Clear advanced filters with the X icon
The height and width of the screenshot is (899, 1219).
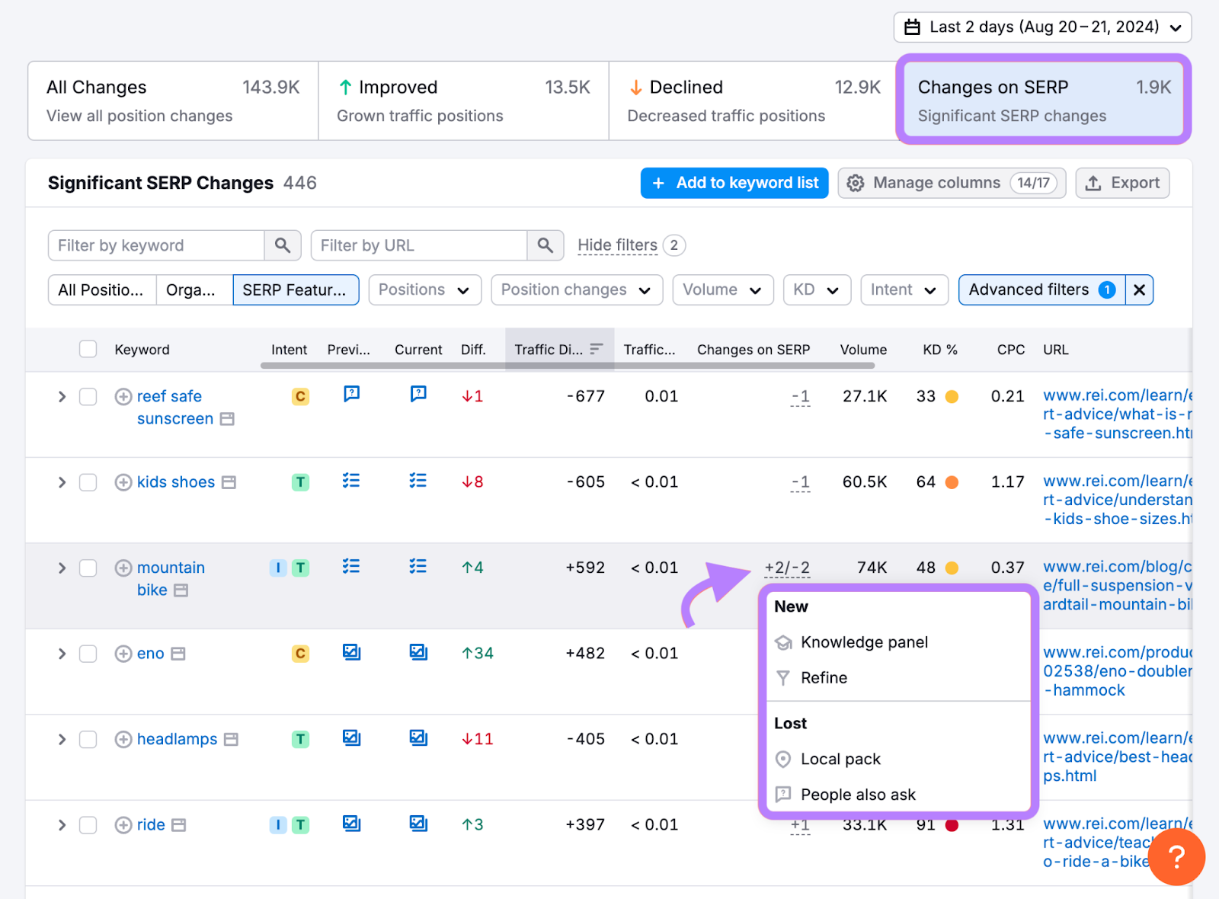(1139, 290)
